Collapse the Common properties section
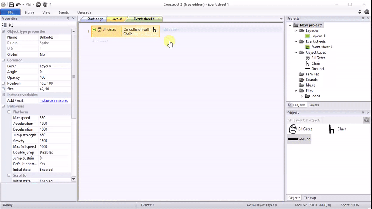Screen dimensions: 372x209 [x=3, y=60]
